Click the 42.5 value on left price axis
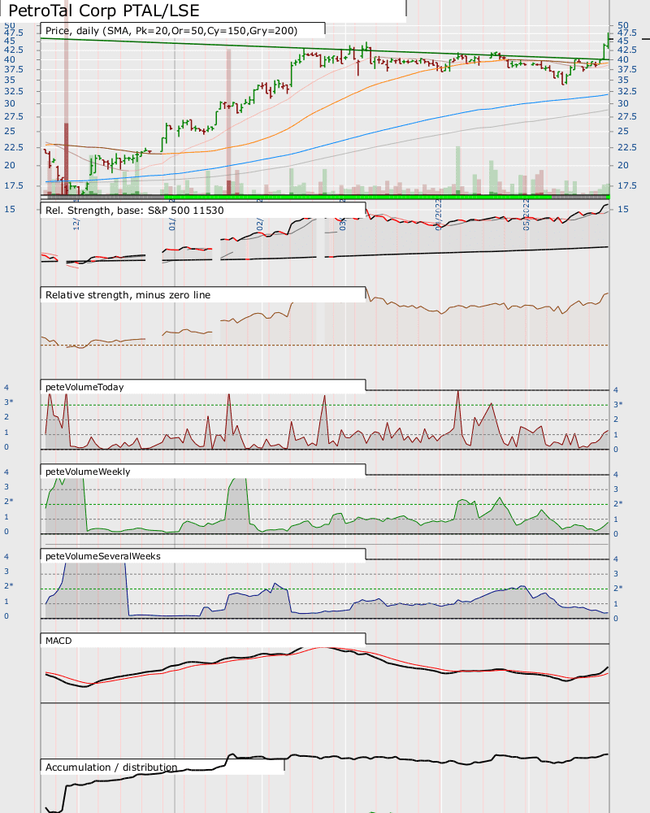Viewport: 650px width, 813px height. (14, 50)
